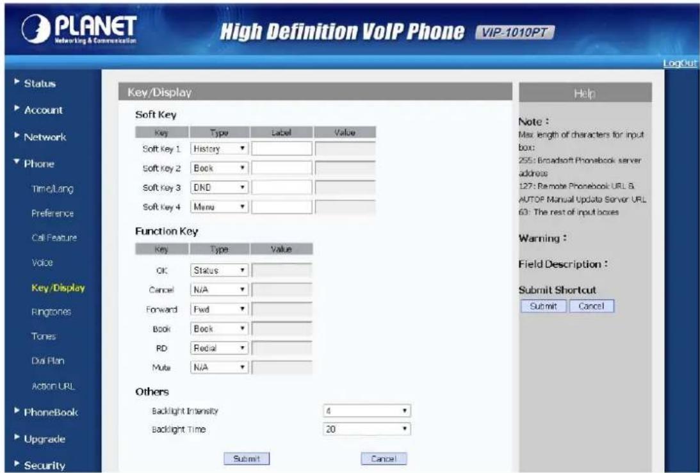Open Soft Key 3 type dropdown
This screenshot has height=473, width=700.
pyautogui.click(x=219, y=188)
